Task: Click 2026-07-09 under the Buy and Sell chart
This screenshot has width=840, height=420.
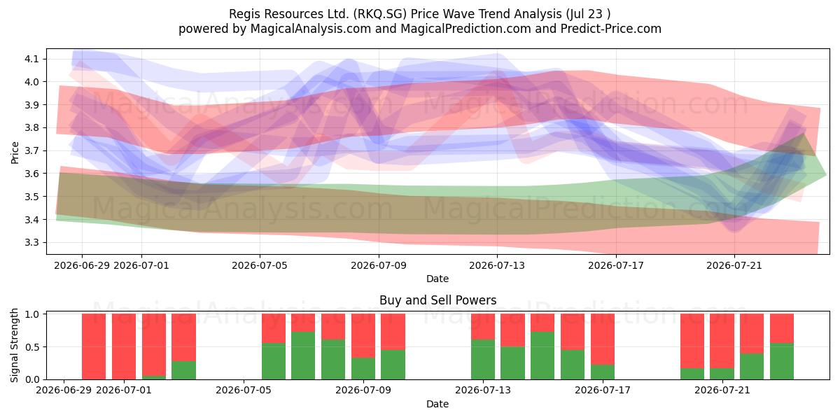Action: coord(363,390)
